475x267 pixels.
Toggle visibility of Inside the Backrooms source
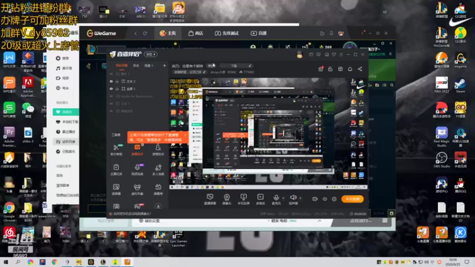click(x=111, y=96)
